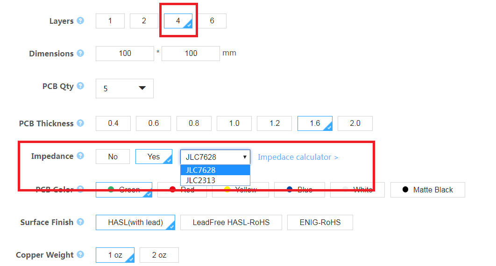This screenshot has width=496, height=266.
Task: Expand the JLC7628 impedance stackup dropdown
Action: 215,157
